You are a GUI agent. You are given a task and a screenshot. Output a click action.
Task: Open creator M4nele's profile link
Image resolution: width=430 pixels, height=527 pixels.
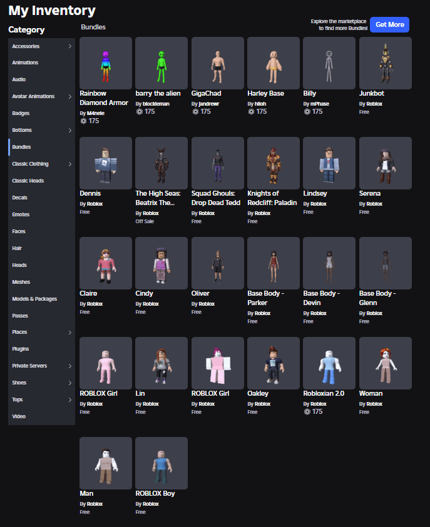[96, 113]
